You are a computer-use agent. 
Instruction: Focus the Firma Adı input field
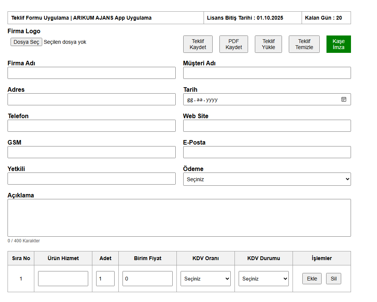point(92,73)
